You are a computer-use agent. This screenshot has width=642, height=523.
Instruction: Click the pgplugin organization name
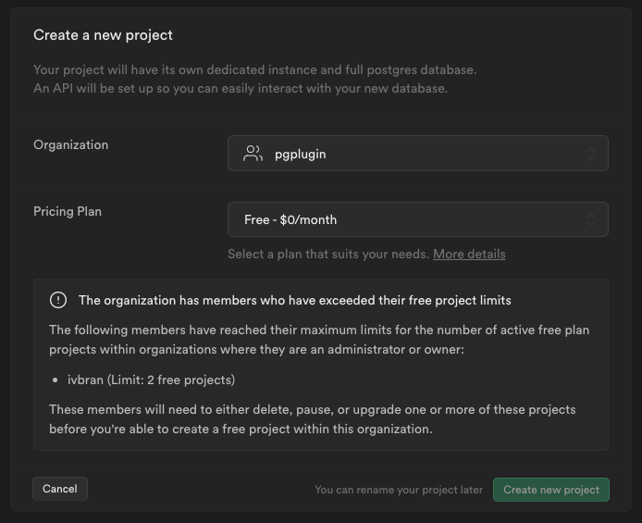pyautogui.click(x=300, y=154)
